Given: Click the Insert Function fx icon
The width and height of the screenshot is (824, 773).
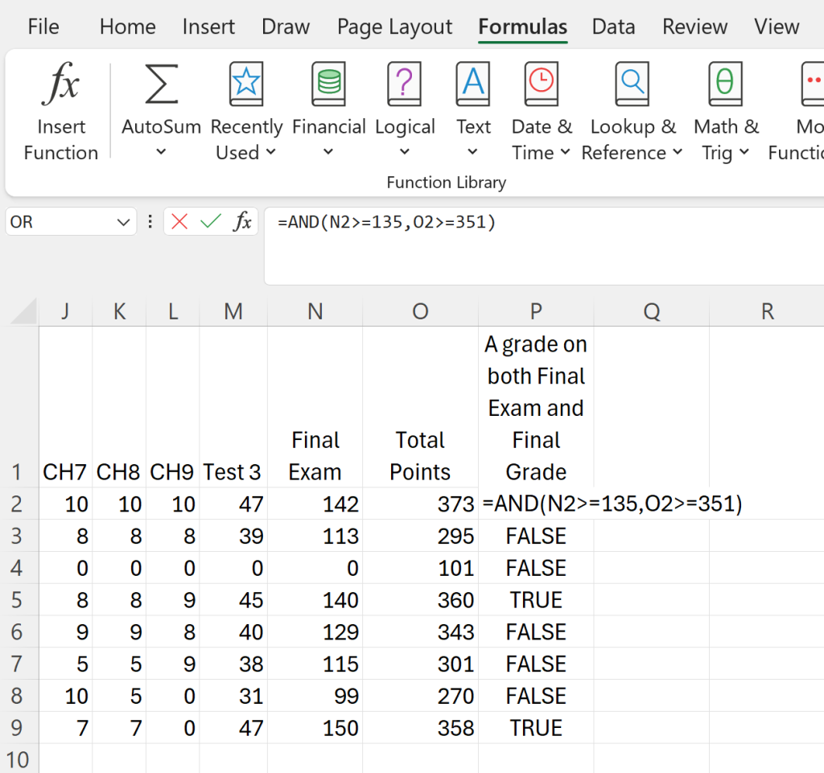Looking at the screenshot, I should point(60,85).
